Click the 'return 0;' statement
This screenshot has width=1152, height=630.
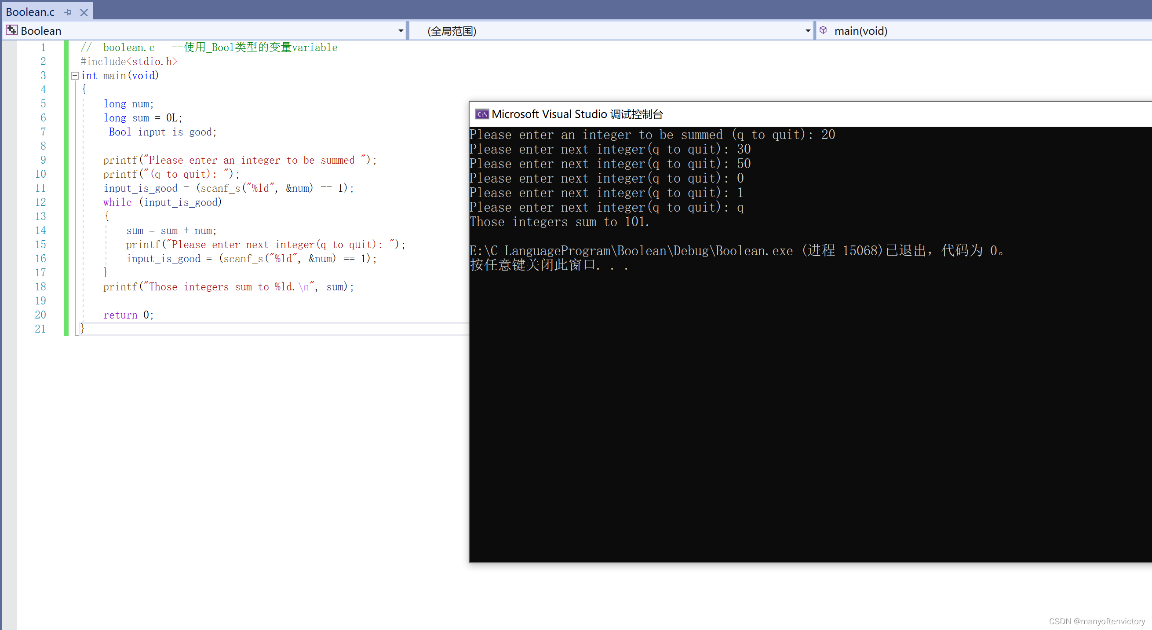pos(128,315)
